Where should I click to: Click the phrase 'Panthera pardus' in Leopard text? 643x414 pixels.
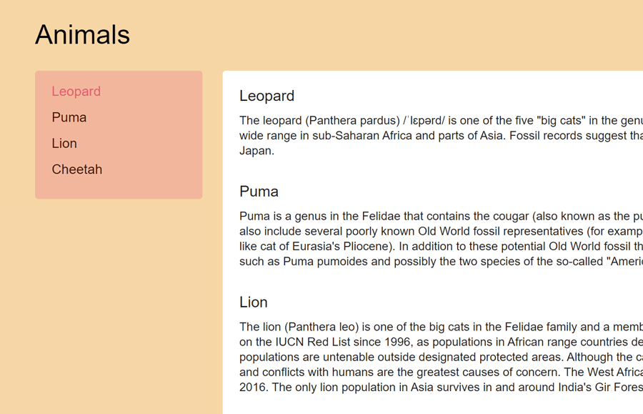[x=352, y=120]
